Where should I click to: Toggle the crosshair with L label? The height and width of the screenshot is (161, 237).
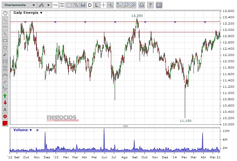[x=111, y=5]
